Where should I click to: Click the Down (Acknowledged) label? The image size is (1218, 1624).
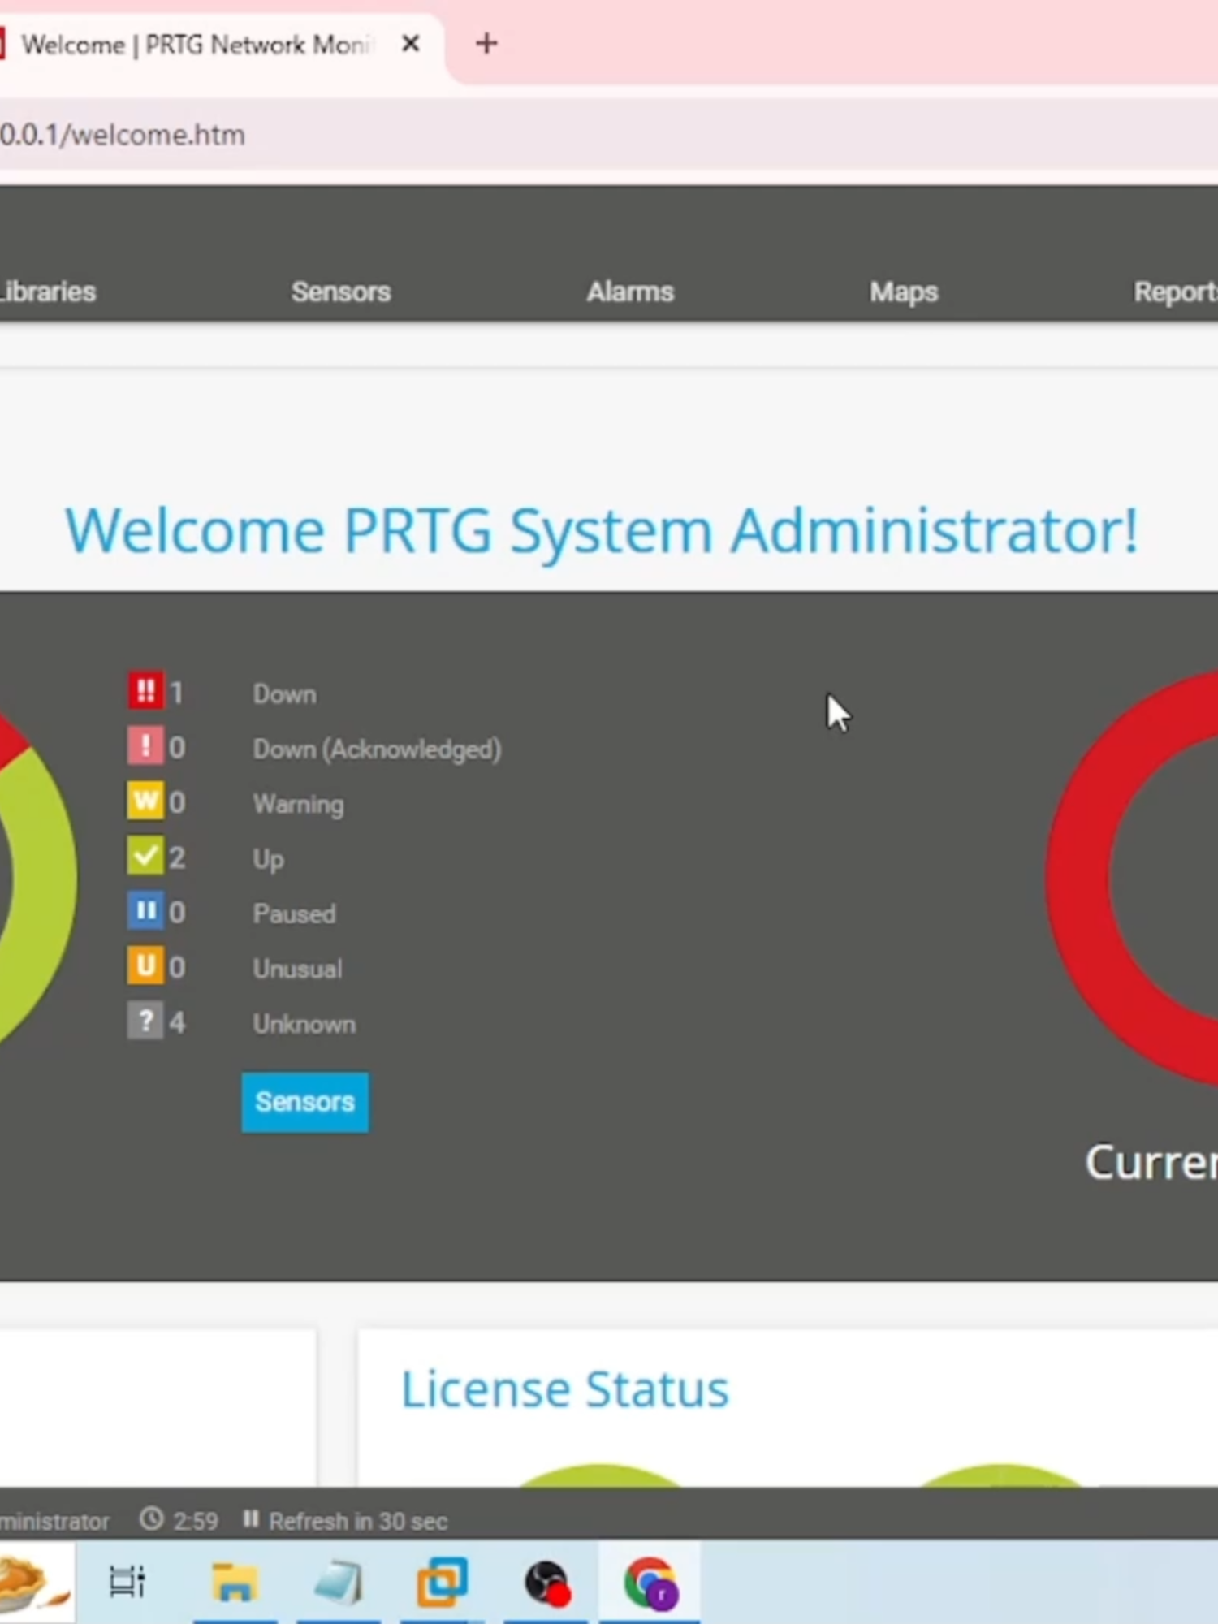point(377,749)
